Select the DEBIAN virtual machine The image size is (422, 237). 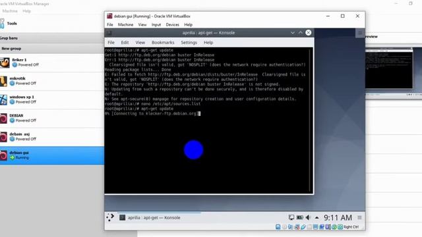tap(52, 118)
